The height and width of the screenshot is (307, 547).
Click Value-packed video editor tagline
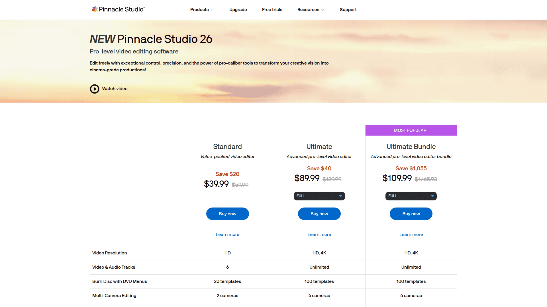(x=227, y=157)
